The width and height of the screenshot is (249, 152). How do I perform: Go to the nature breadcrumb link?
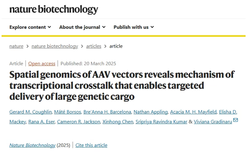pyautogui.click(x=16, y=46)
